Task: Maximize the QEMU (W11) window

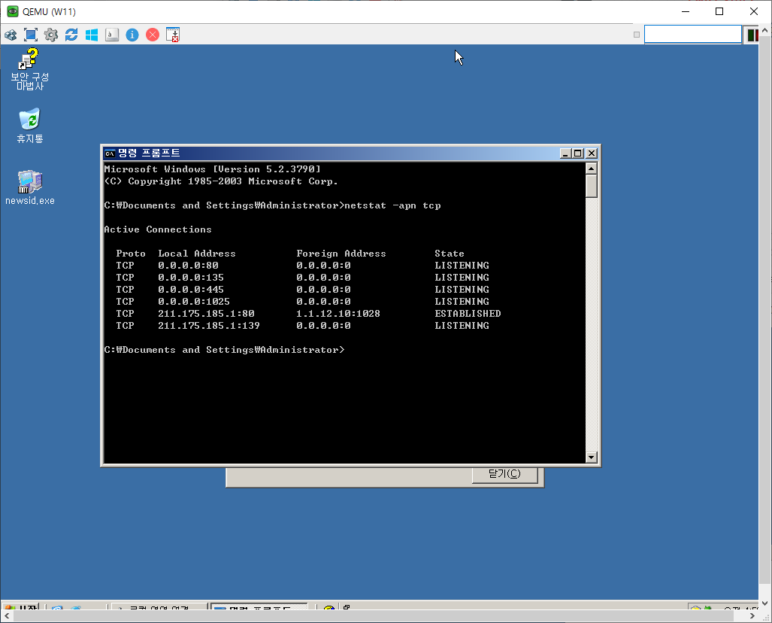Action: (719, 11)
